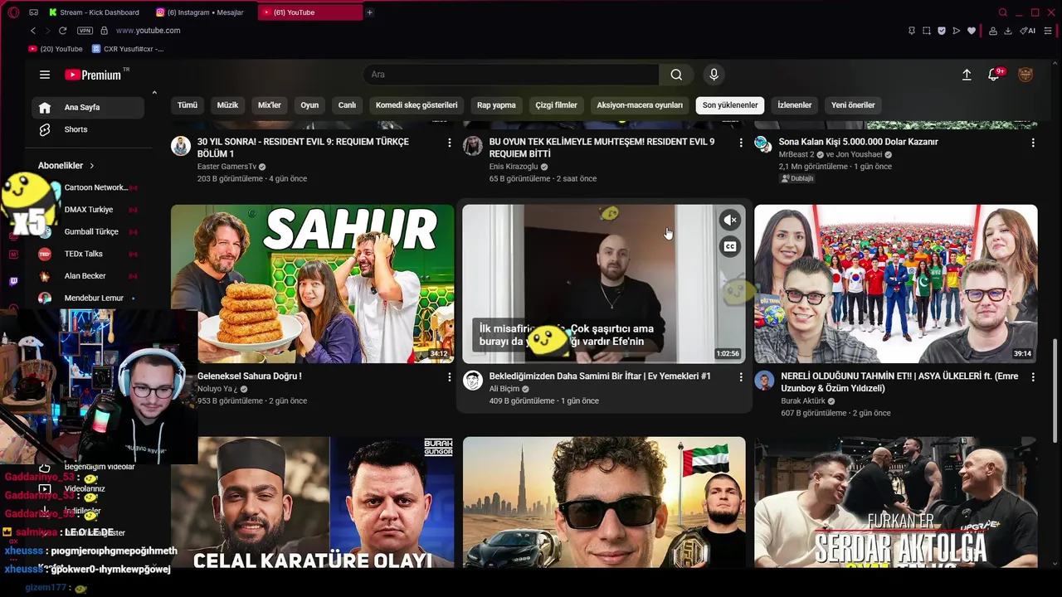Viewport: 1062px width, 597px height.
Task: Select Komedi skeç gösterileri chip
Action: coord(417,105)
